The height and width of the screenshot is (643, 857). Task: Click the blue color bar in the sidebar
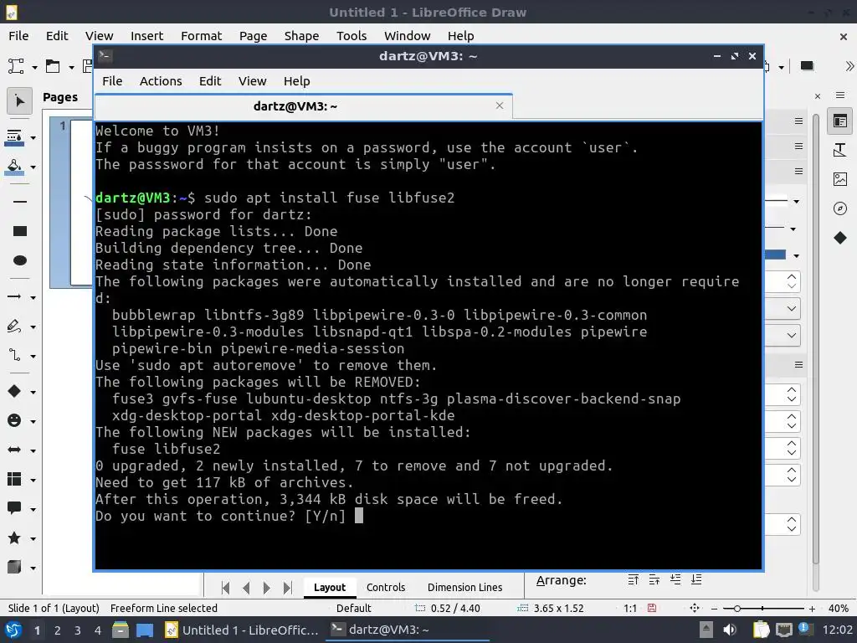click(x=776, y=255)
